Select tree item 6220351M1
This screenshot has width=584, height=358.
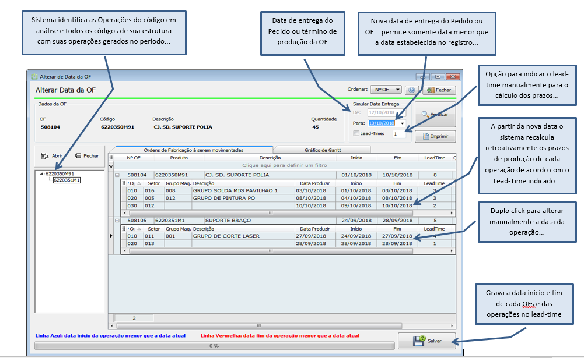point(66,180)
